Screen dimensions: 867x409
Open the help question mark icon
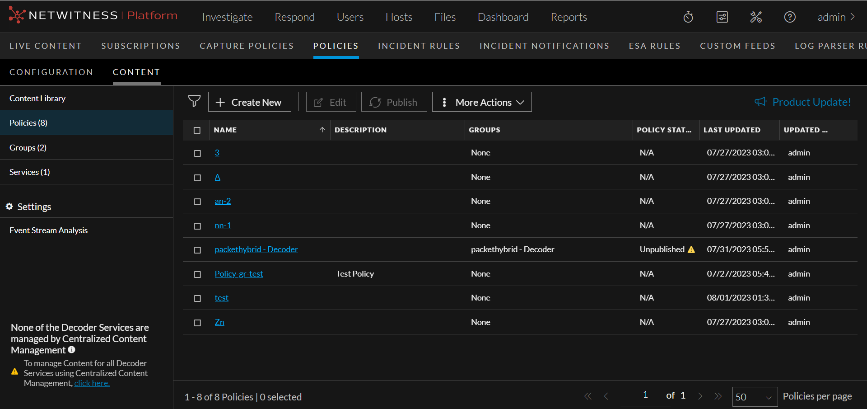pyautogui.click(x=790, y=17)
